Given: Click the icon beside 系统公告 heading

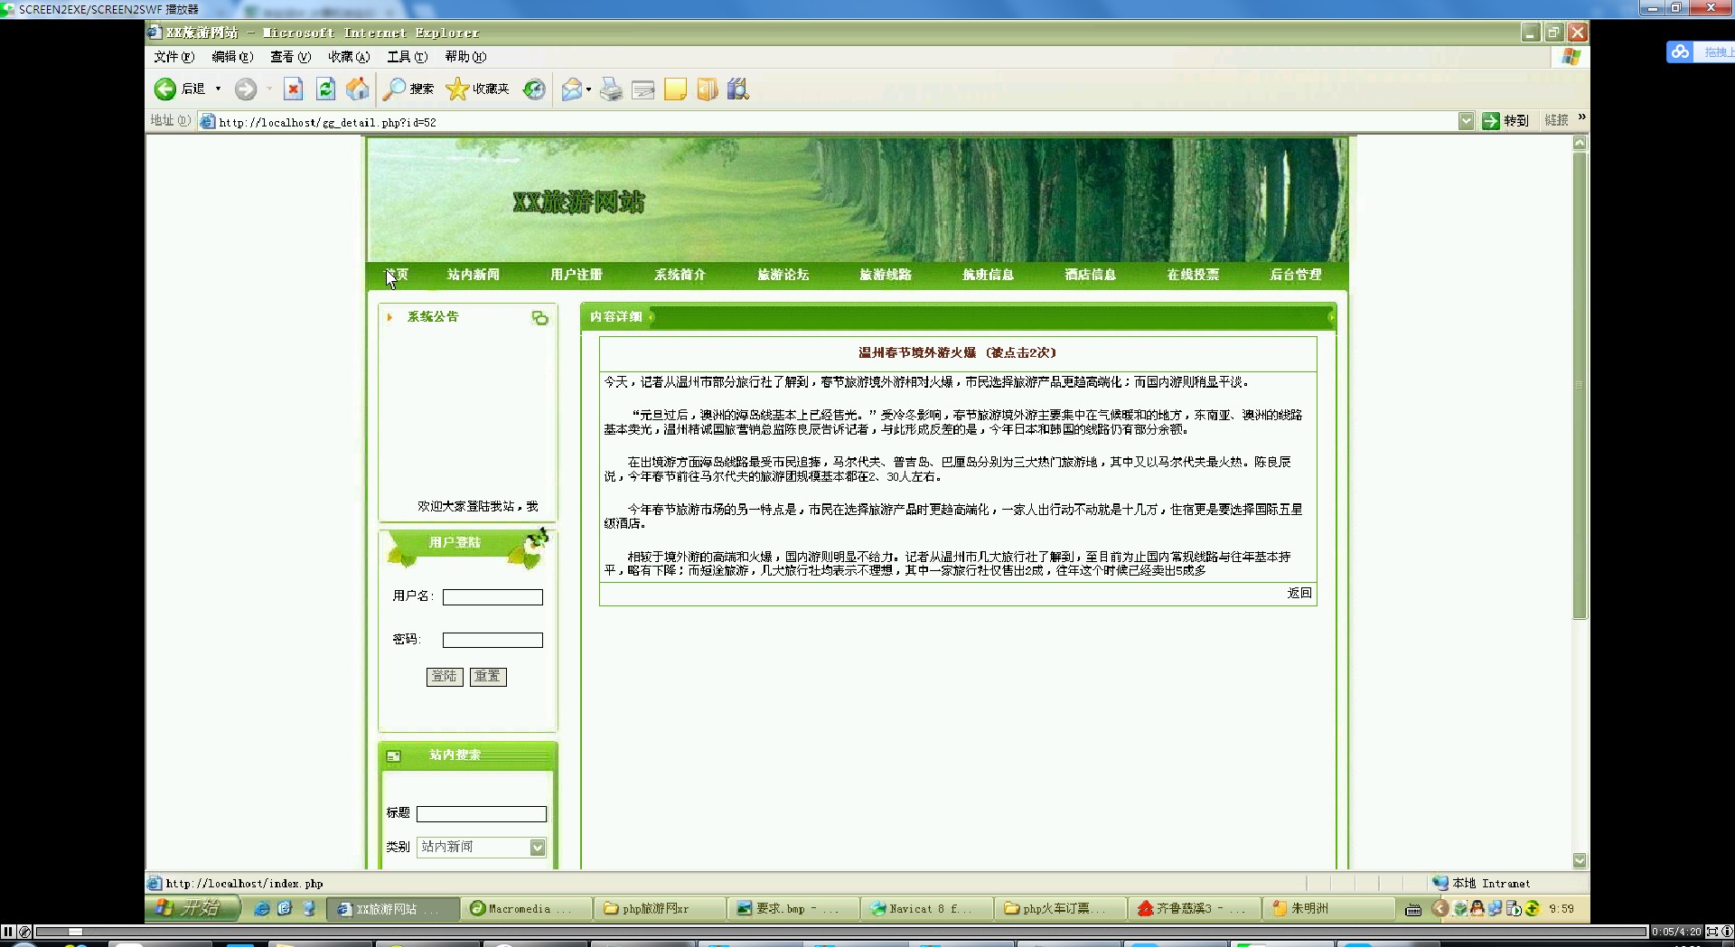Looking at the screenshot, I should coord(539,318).
